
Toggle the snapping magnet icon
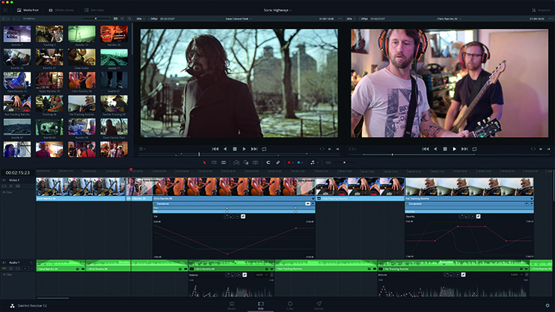269,162
